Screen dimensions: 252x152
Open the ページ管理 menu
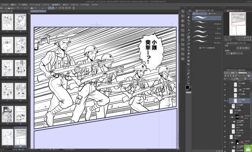23,5
